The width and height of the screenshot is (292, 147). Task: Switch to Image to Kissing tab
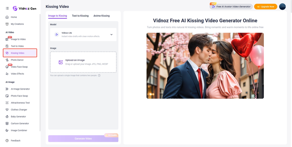[58, 16]
